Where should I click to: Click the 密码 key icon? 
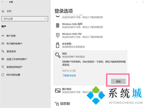point(58,55)
